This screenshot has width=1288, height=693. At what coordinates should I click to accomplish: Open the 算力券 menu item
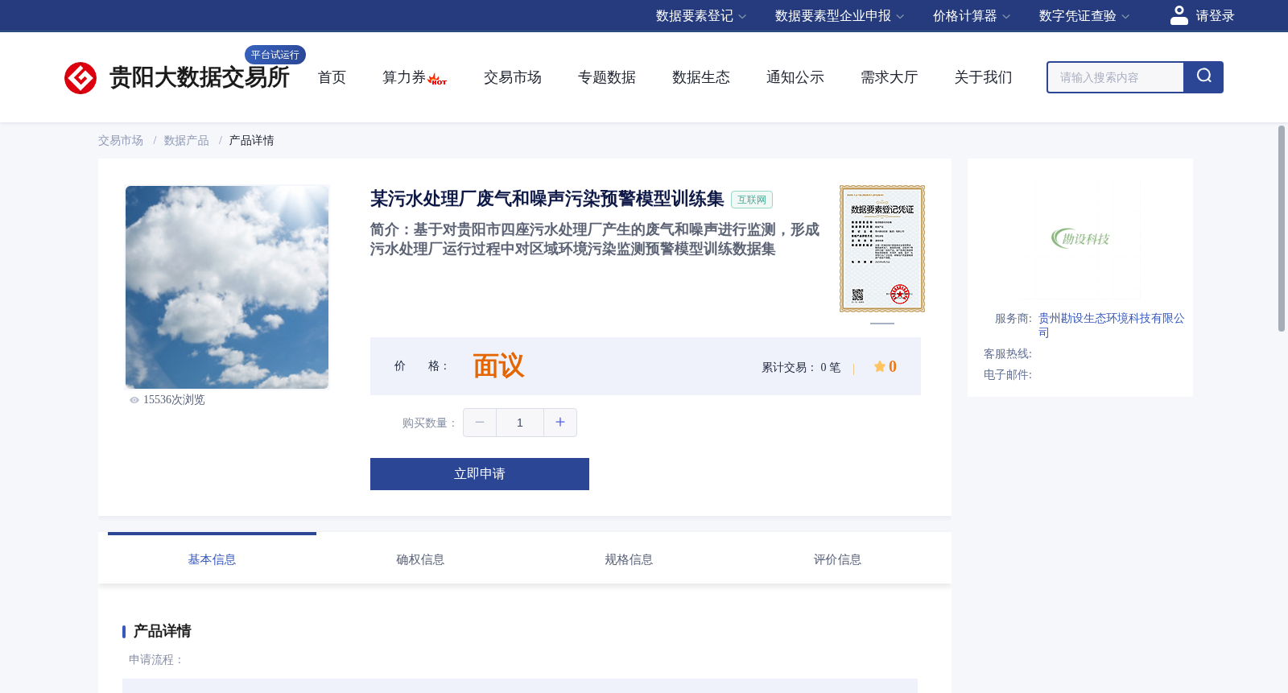click(404, 77)
